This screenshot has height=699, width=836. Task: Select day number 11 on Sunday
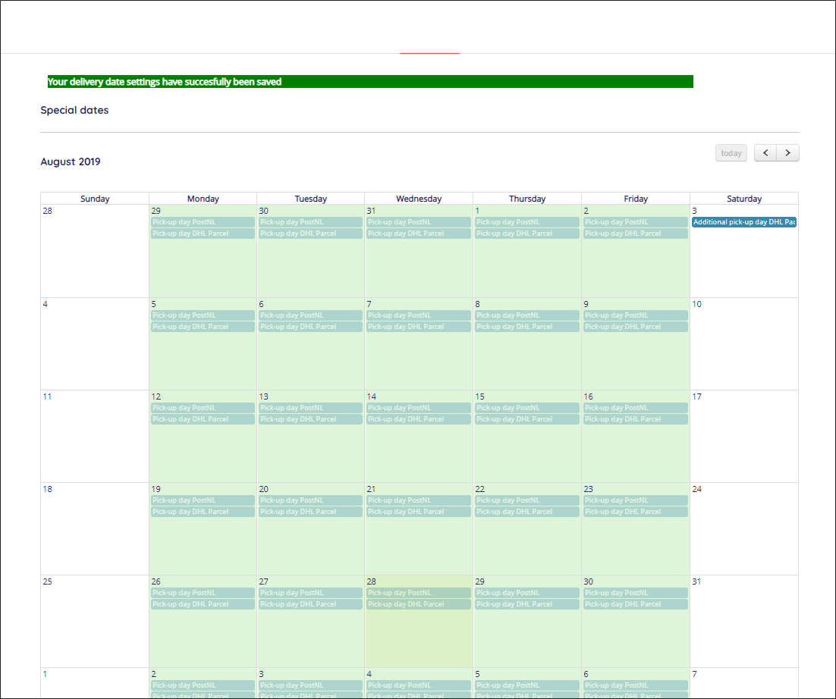(x=48, y=397)
